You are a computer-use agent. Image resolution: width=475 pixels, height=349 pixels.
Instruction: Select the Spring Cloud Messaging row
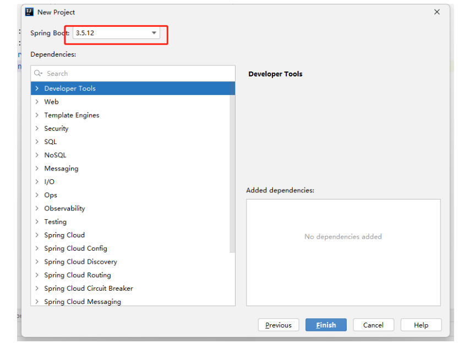coord(130,301)
